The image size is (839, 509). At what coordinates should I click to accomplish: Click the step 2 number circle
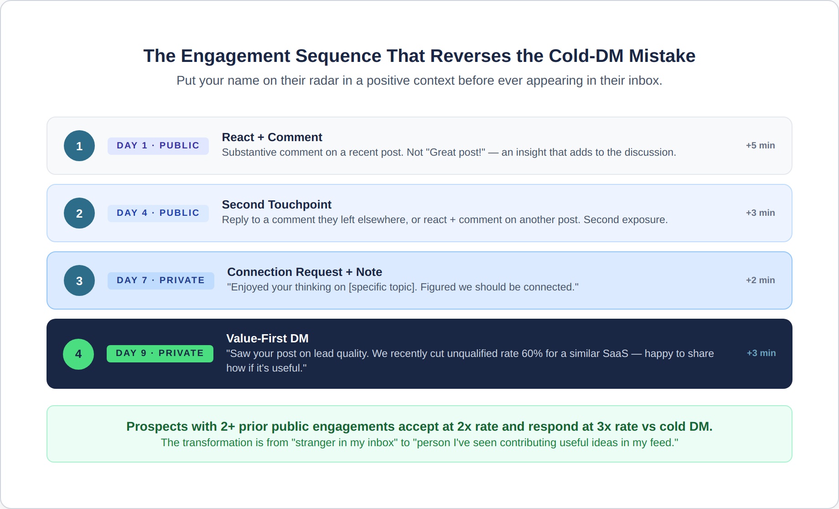click(79, 213)
